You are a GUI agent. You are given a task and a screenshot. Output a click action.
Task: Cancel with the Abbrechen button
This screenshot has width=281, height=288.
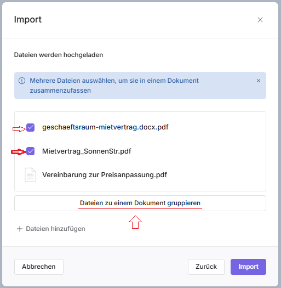click(39, 267)
